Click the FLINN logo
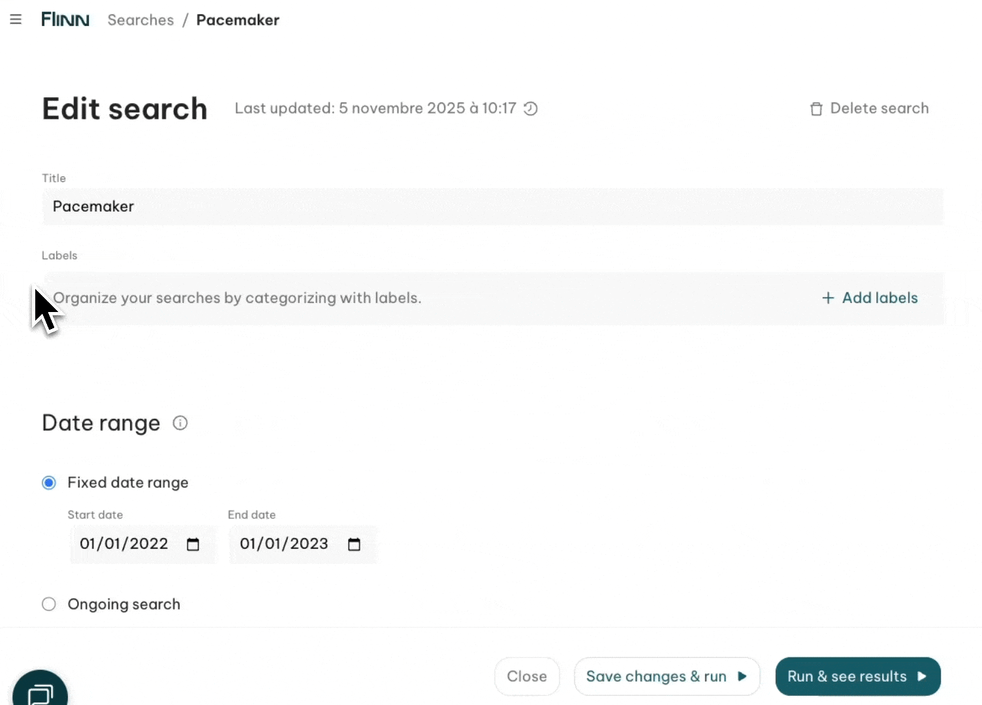Viewport: 982px width, 705px height. [x=65, y=20]
